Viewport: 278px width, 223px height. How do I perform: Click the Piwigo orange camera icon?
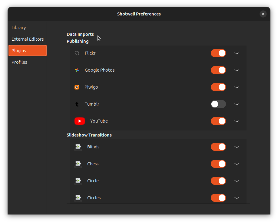[x=77, y=87]
